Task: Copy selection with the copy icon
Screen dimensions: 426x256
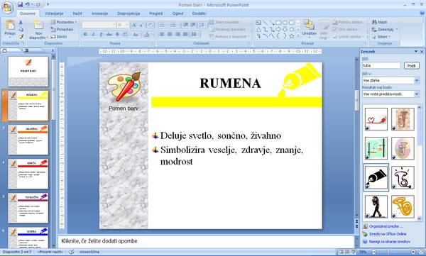Action: pyautogui.click(x=21, y=30)
